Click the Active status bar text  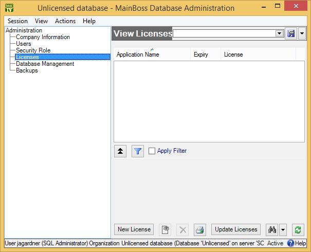pyautogui.click(x=275, y=243)
